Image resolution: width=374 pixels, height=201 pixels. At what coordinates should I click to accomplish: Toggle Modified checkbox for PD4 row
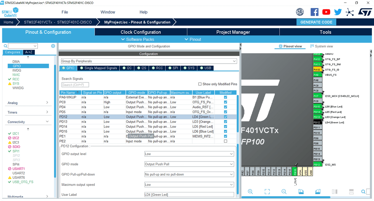click(x=225, y=107)
